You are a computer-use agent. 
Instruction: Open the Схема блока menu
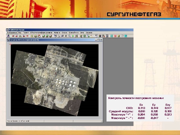73,32
